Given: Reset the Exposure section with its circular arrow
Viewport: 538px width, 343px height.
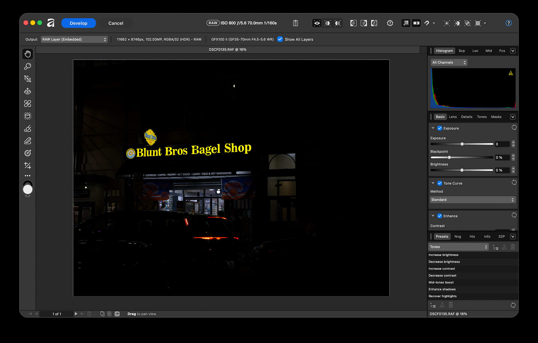Looking at the screenshot, I should point(514,128).
